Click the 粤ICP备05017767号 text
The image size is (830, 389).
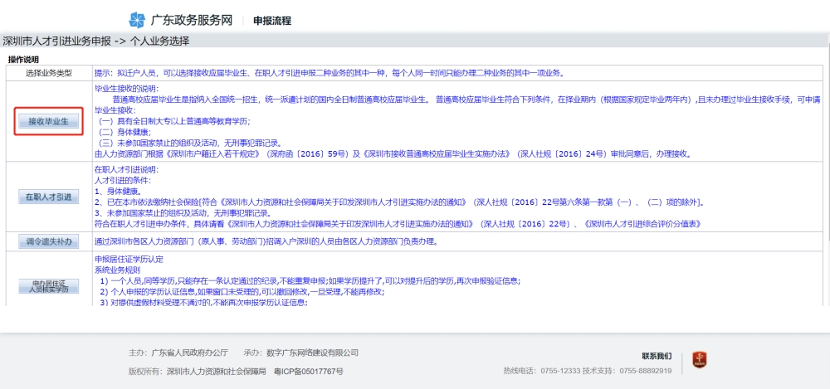309,372
